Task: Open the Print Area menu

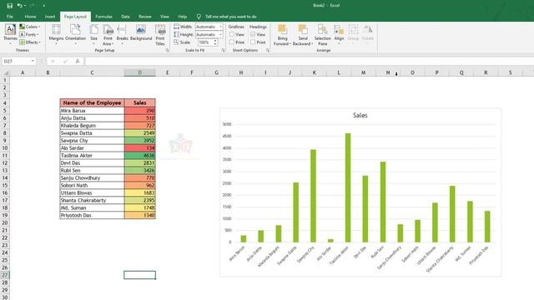Action: tap(108, 35)
